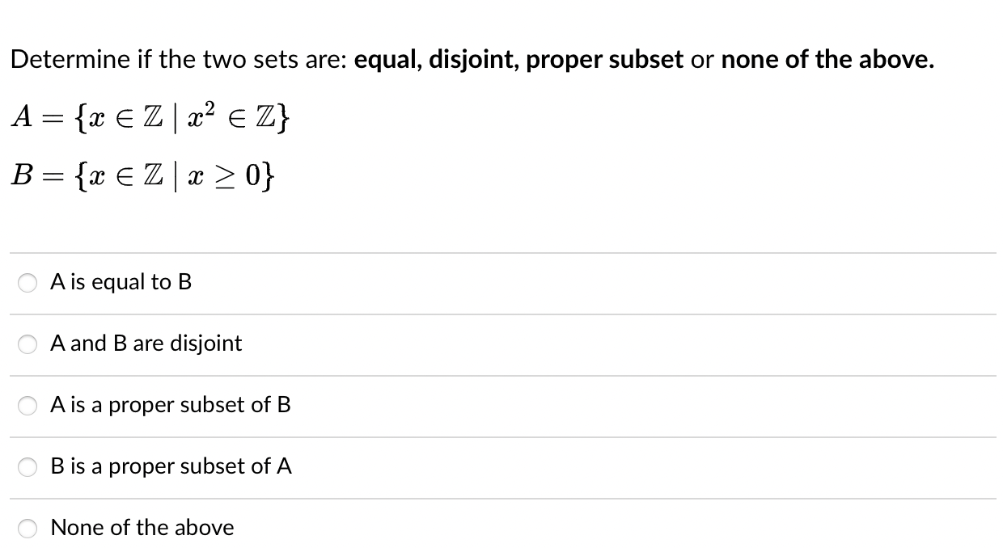This screenshot has width=1003, height=548.
Task: Click the definition of set B
Action: click(x=144, y=174)
